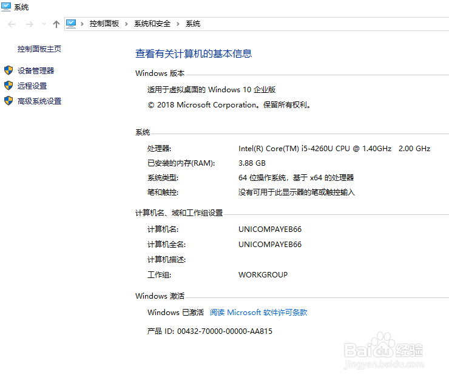
Task: Select workgroup value WORKGROUP
Action: [263, 275]
